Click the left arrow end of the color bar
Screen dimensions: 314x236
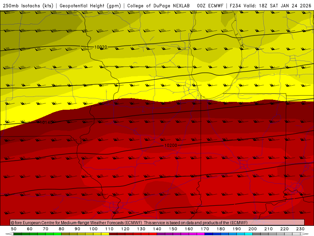tap(9, 234)
